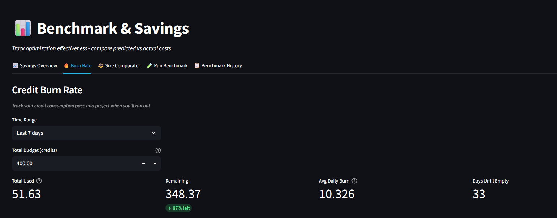This screenshot has width=557, height=218.
Task: Click the chart icon on Savings Overview tab
Action: pos(15,65)
